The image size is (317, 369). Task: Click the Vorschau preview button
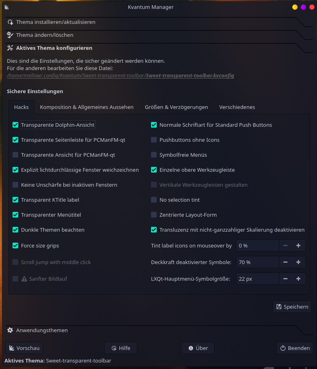tap(24, 348)
